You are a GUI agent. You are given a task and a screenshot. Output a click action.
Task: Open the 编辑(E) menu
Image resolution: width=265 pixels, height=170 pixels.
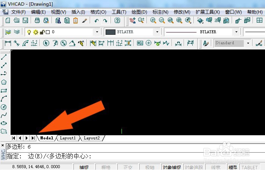click(x=38, y=12)
